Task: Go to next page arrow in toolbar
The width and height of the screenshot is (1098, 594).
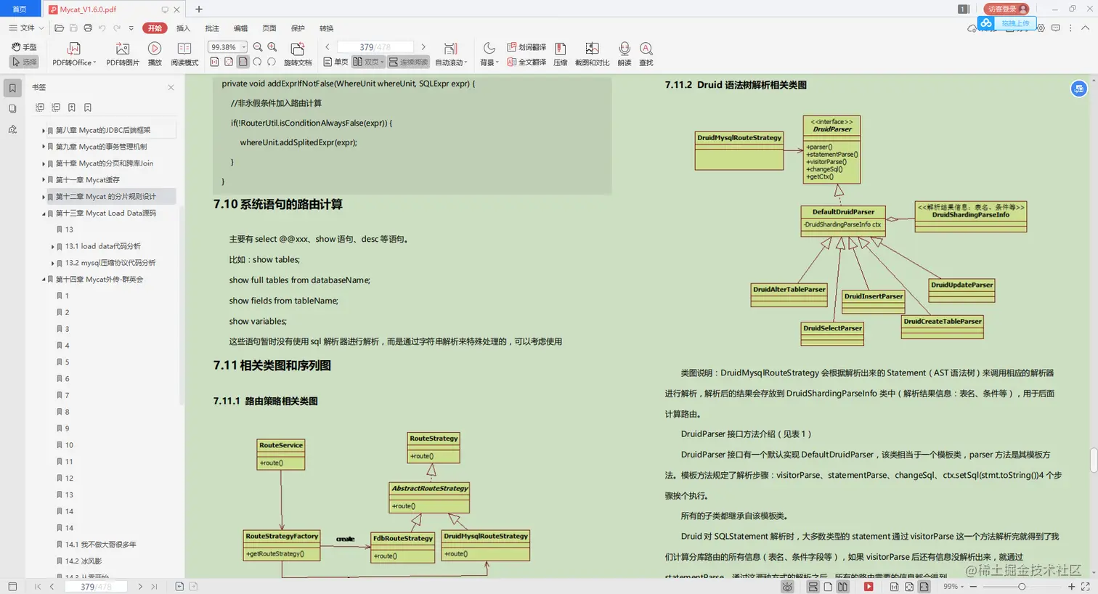Action: 423,47
